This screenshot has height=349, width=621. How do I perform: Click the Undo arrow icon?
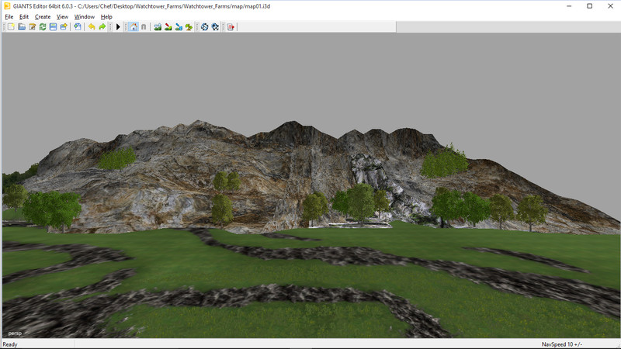tap(92, 27)
